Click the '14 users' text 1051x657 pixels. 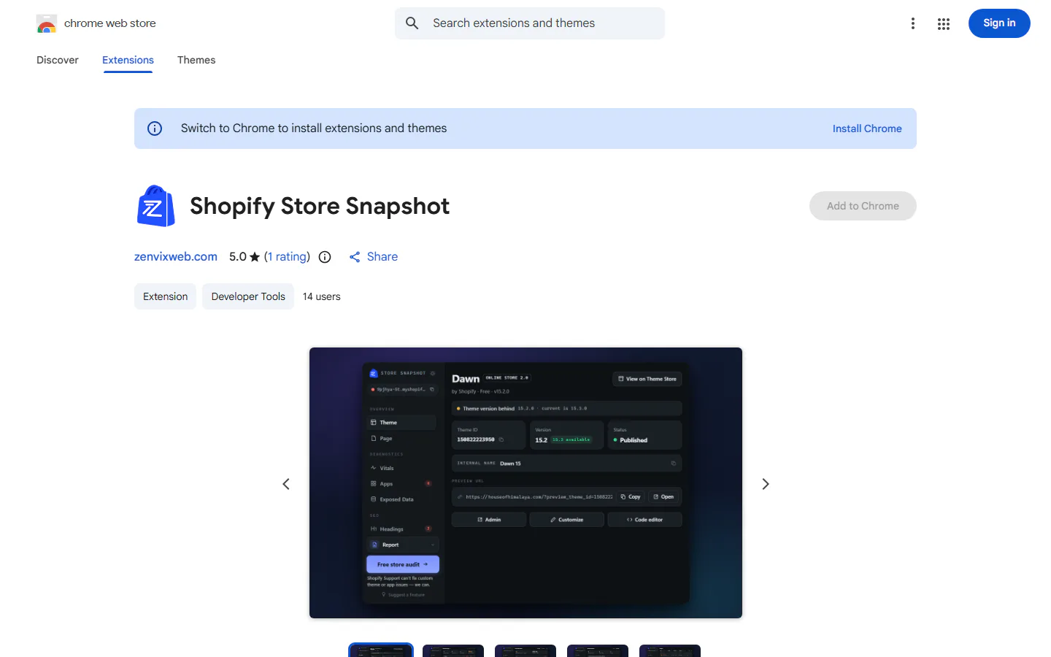[x=322, y=296]
